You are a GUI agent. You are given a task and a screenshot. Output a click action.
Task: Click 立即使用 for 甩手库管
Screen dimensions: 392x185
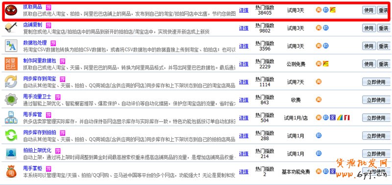(376, 118)
